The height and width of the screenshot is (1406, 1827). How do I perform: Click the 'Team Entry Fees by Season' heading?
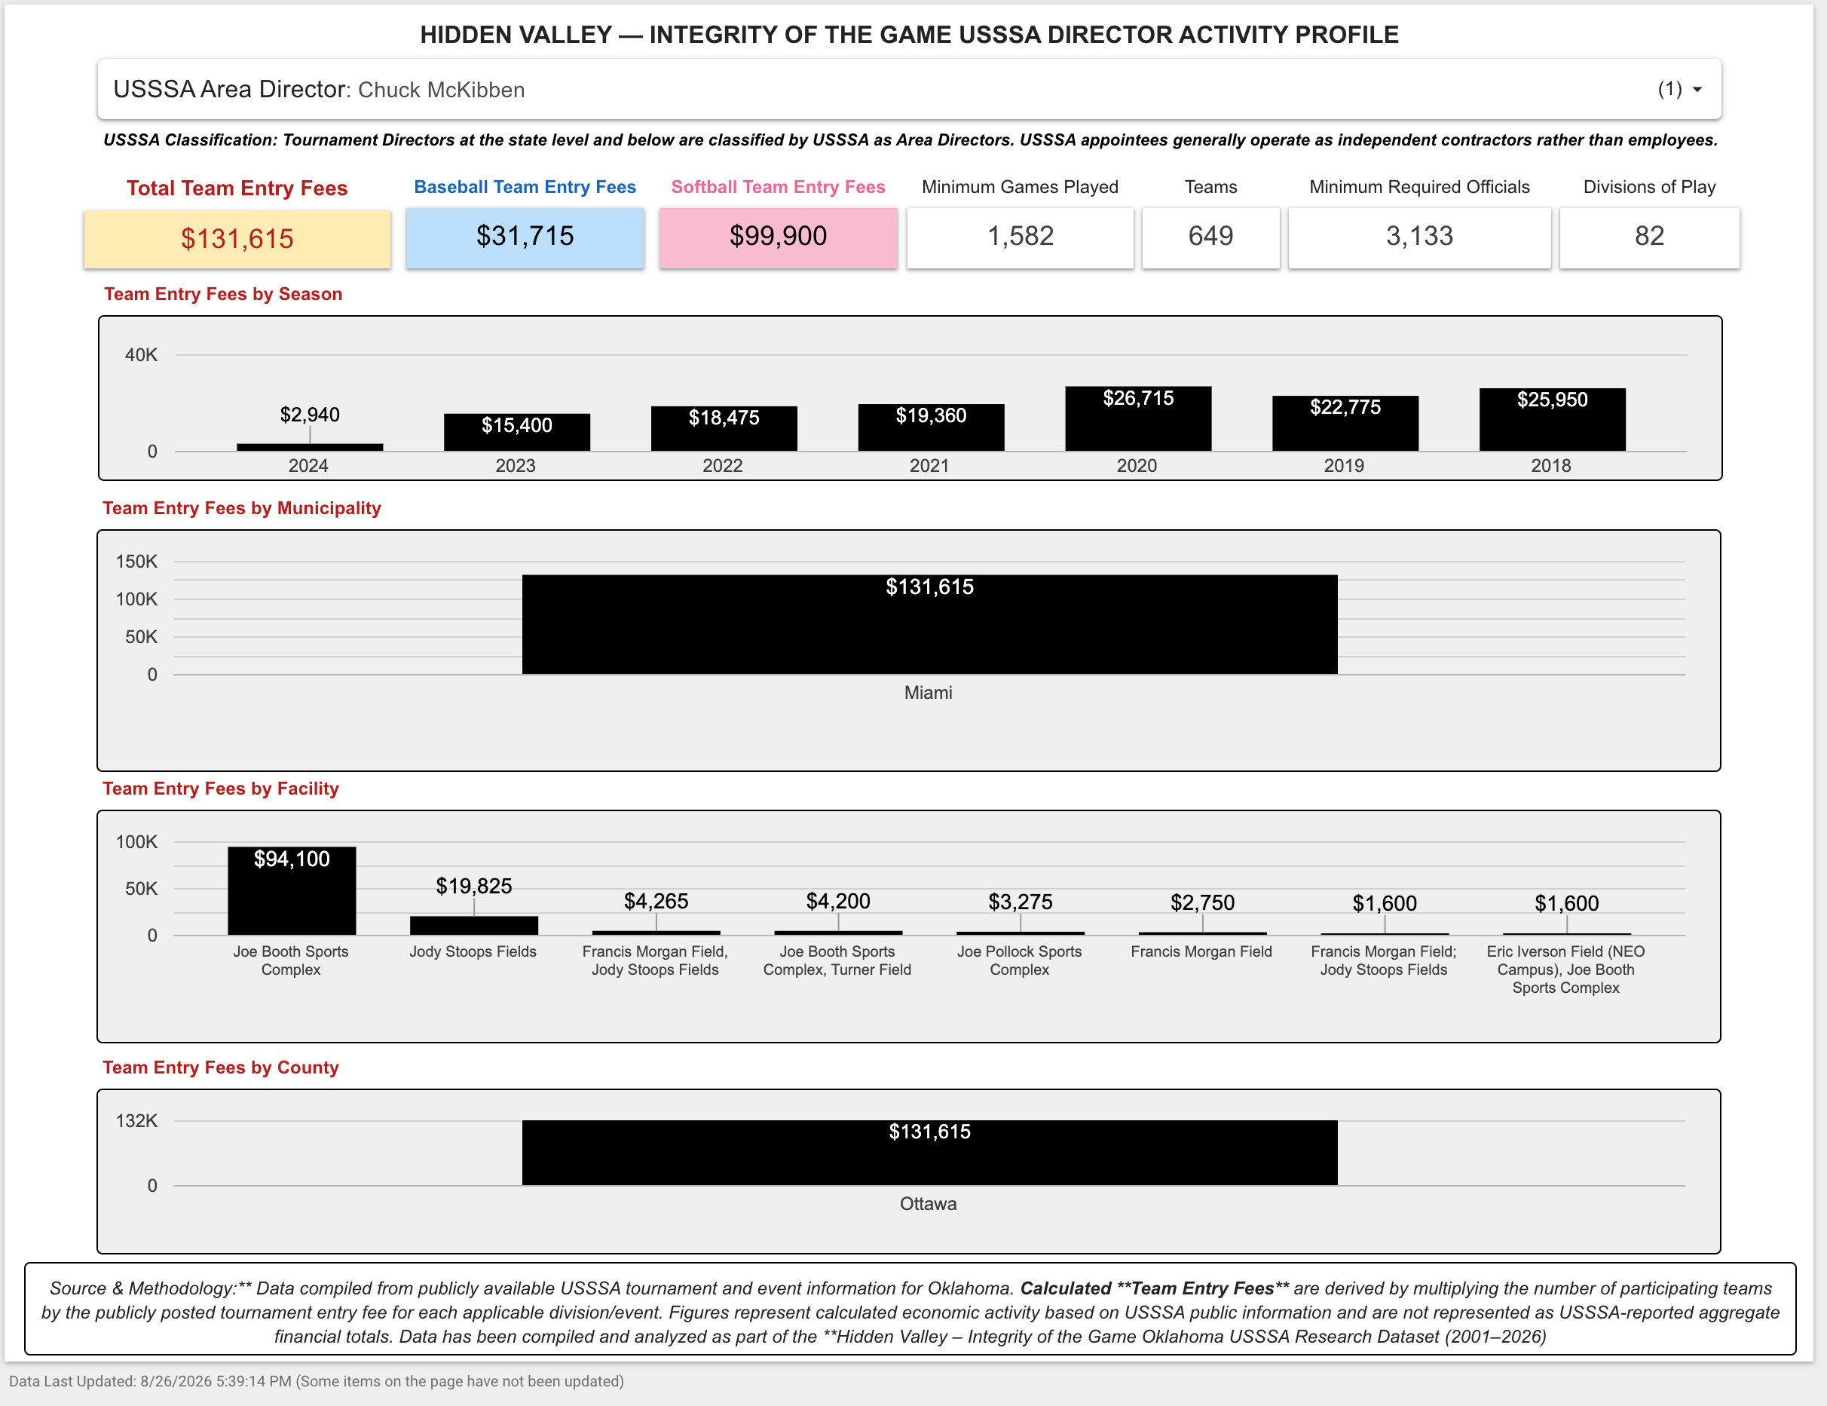coord(223,294)
